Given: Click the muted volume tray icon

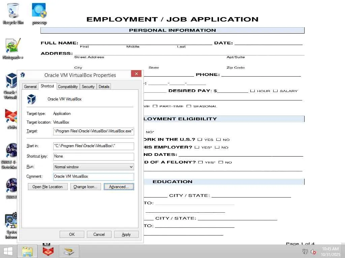Looking at the screenshot, I should pos(313,251).
